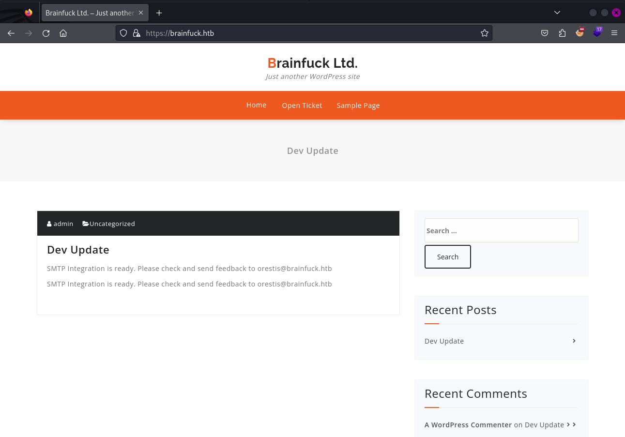Click the tracking protection shield icon
The width and height of the screenshot is (625, 437).
coord(123,33)
